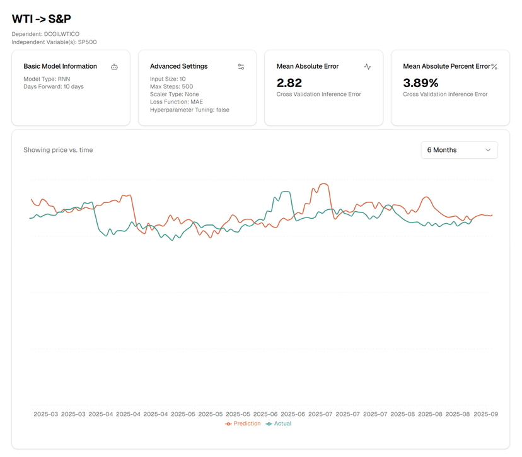Screen dimensions: 522x457
Task: Click the Showing price vs. time caption
Action: (x=58, y=150)
